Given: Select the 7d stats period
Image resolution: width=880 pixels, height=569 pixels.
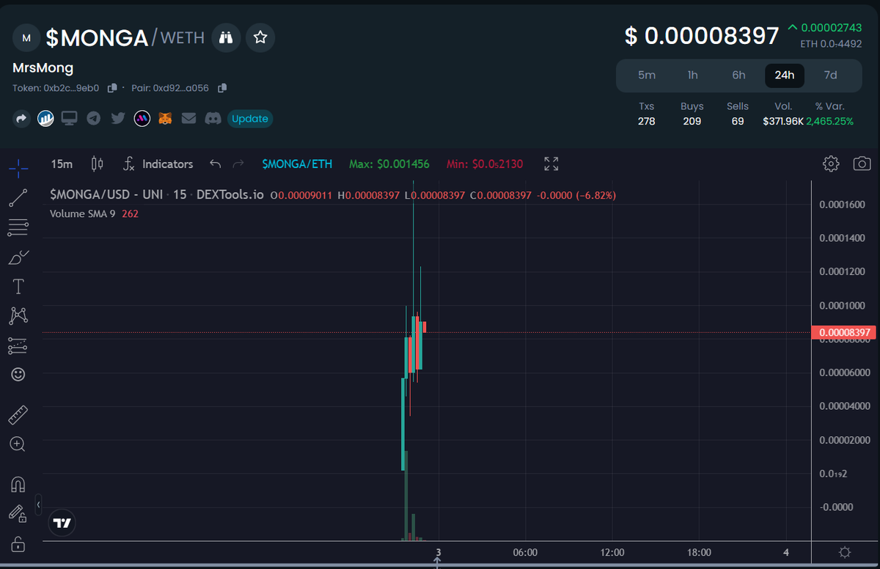Looking at the screenshot, I should click(830, 75).
